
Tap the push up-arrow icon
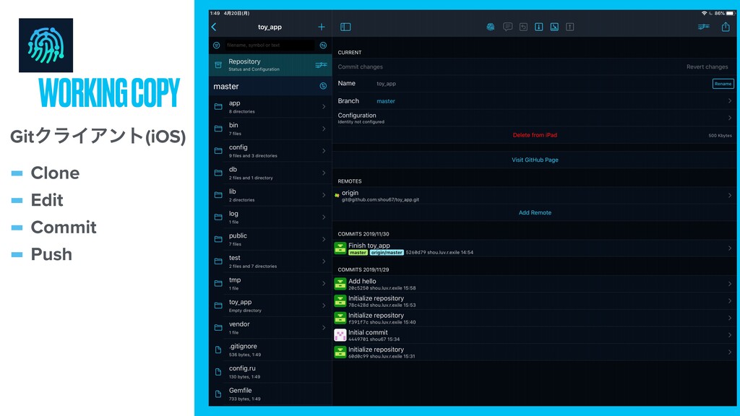click(x=570, y=27)
